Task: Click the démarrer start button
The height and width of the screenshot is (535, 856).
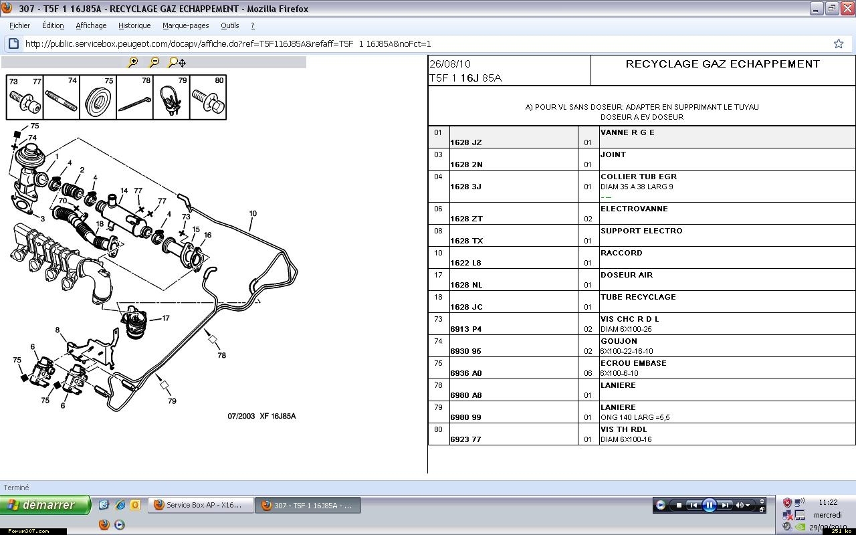Action: point(45,505)
